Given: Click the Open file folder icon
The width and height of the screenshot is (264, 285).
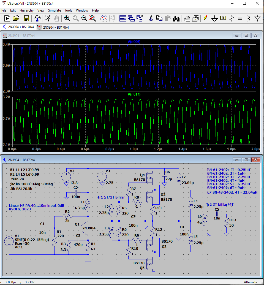Looking at the screenshot, I should (x=16, y=18).
